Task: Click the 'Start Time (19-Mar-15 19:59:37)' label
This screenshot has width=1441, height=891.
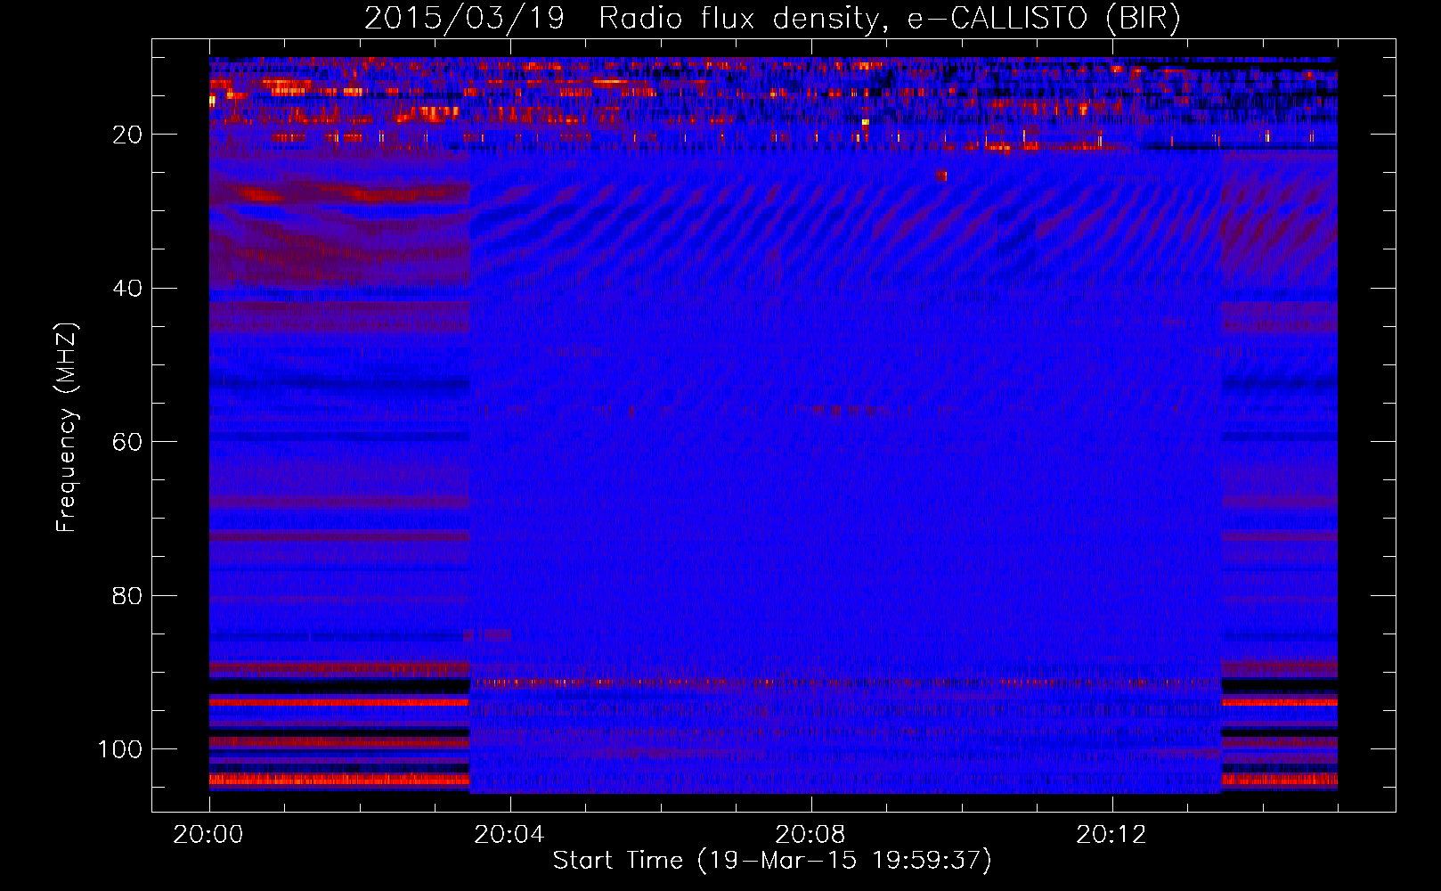Action: (x=772, y=861)
